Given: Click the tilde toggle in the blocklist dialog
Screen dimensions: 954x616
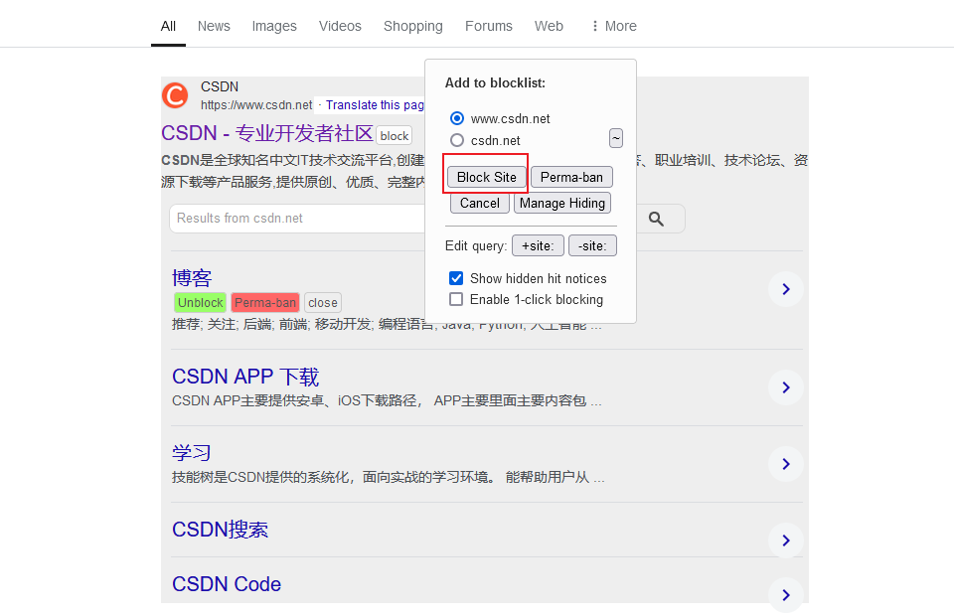Looking at the screenshot, I should 616,138.
